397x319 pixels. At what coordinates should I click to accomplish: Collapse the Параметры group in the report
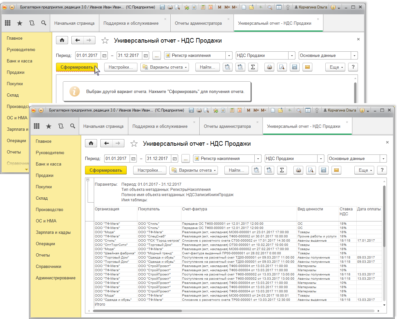pyautogui.click(x=88, y=180)
